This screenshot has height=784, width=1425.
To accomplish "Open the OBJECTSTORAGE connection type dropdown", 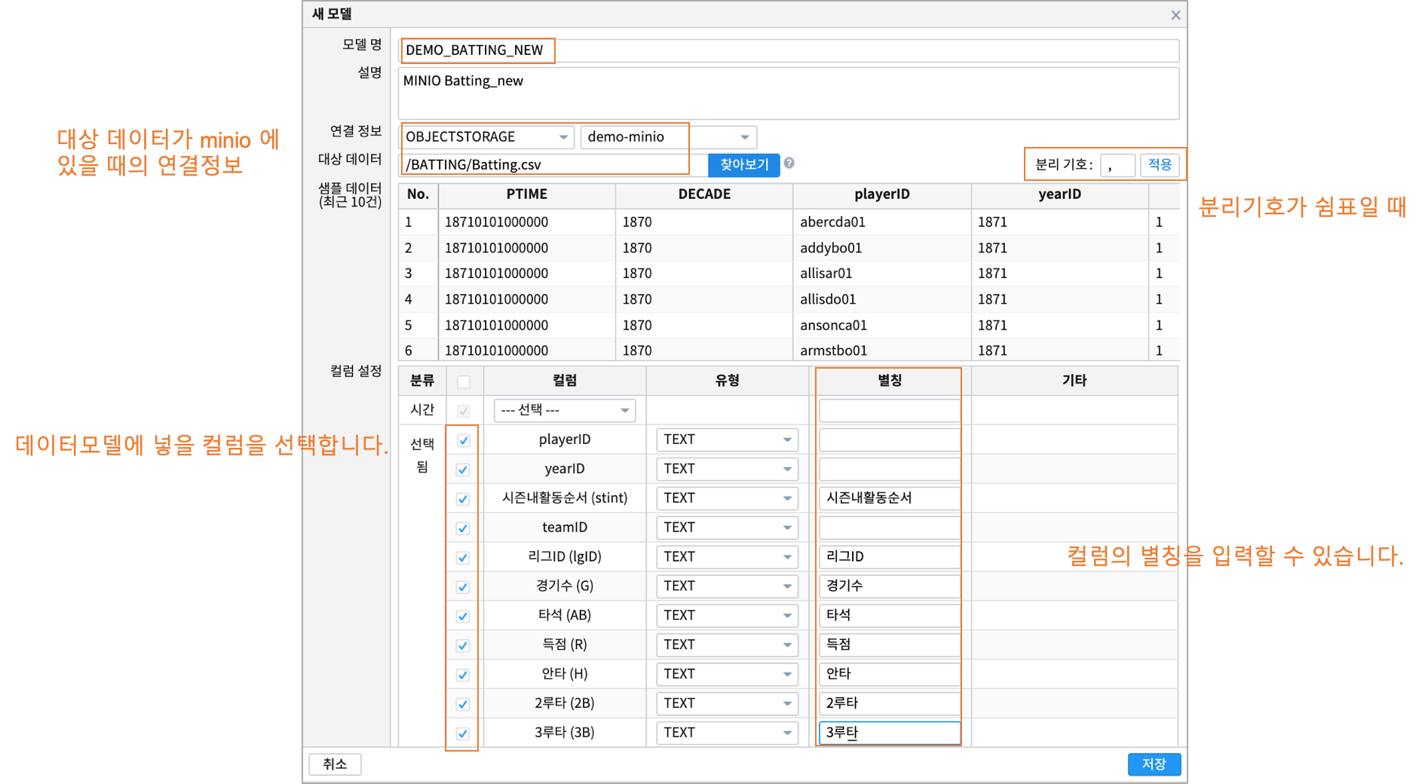I will [x=488, y=137].
